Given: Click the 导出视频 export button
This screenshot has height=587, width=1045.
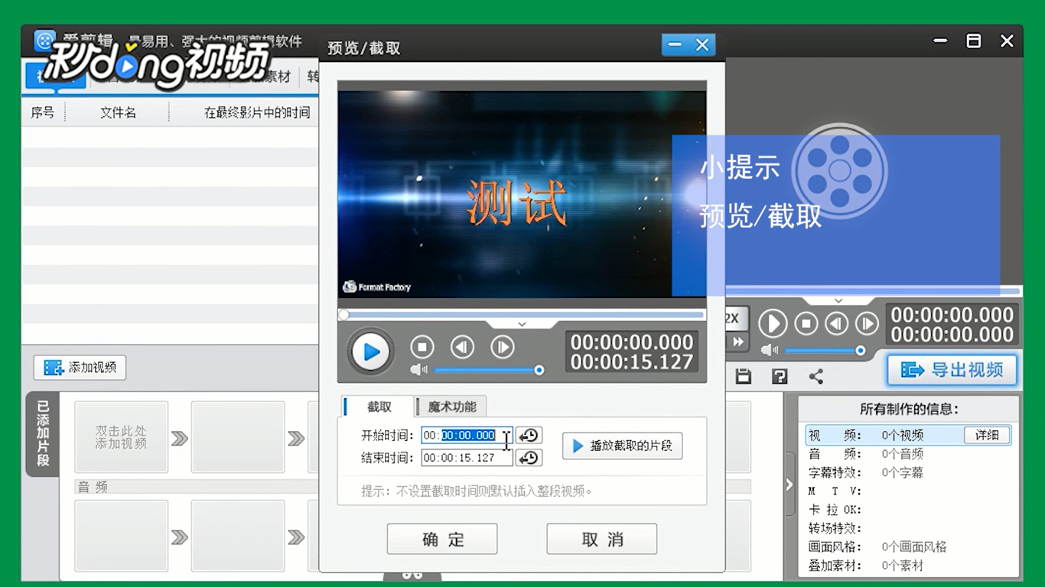Looking at the screenshot, I should tap(952, 370).
